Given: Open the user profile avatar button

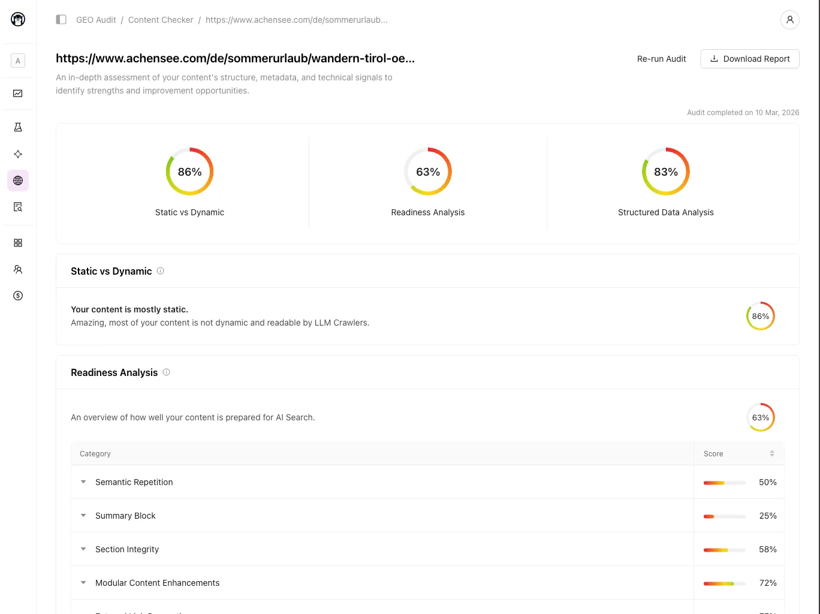Looking at the screenshot, I should point(789,20).
